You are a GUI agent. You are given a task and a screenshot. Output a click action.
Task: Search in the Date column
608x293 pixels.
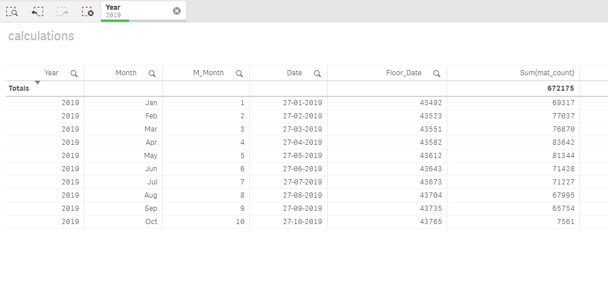pos(317,74)
